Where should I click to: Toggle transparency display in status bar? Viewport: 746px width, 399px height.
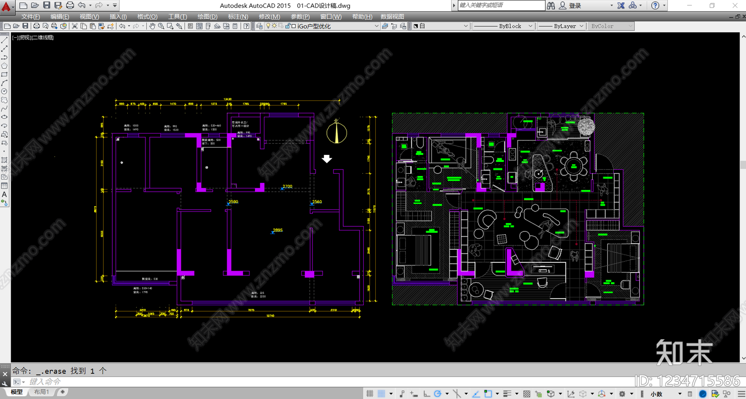527,394
